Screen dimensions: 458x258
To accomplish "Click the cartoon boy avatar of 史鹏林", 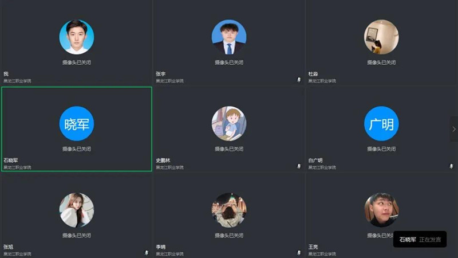I will point(229,123).
